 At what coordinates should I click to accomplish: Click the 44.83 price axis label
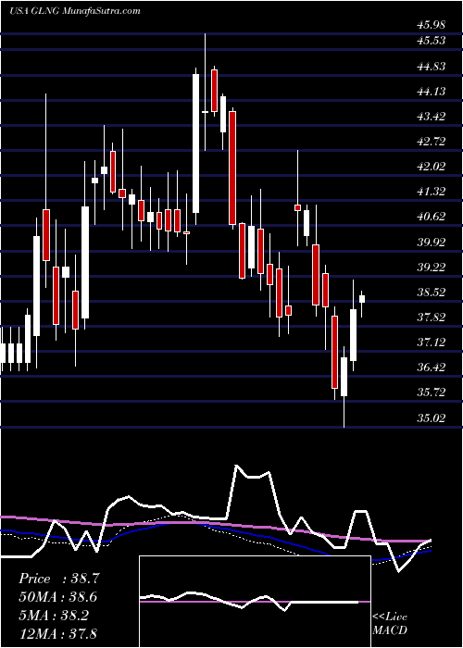[x=431, y=66]
